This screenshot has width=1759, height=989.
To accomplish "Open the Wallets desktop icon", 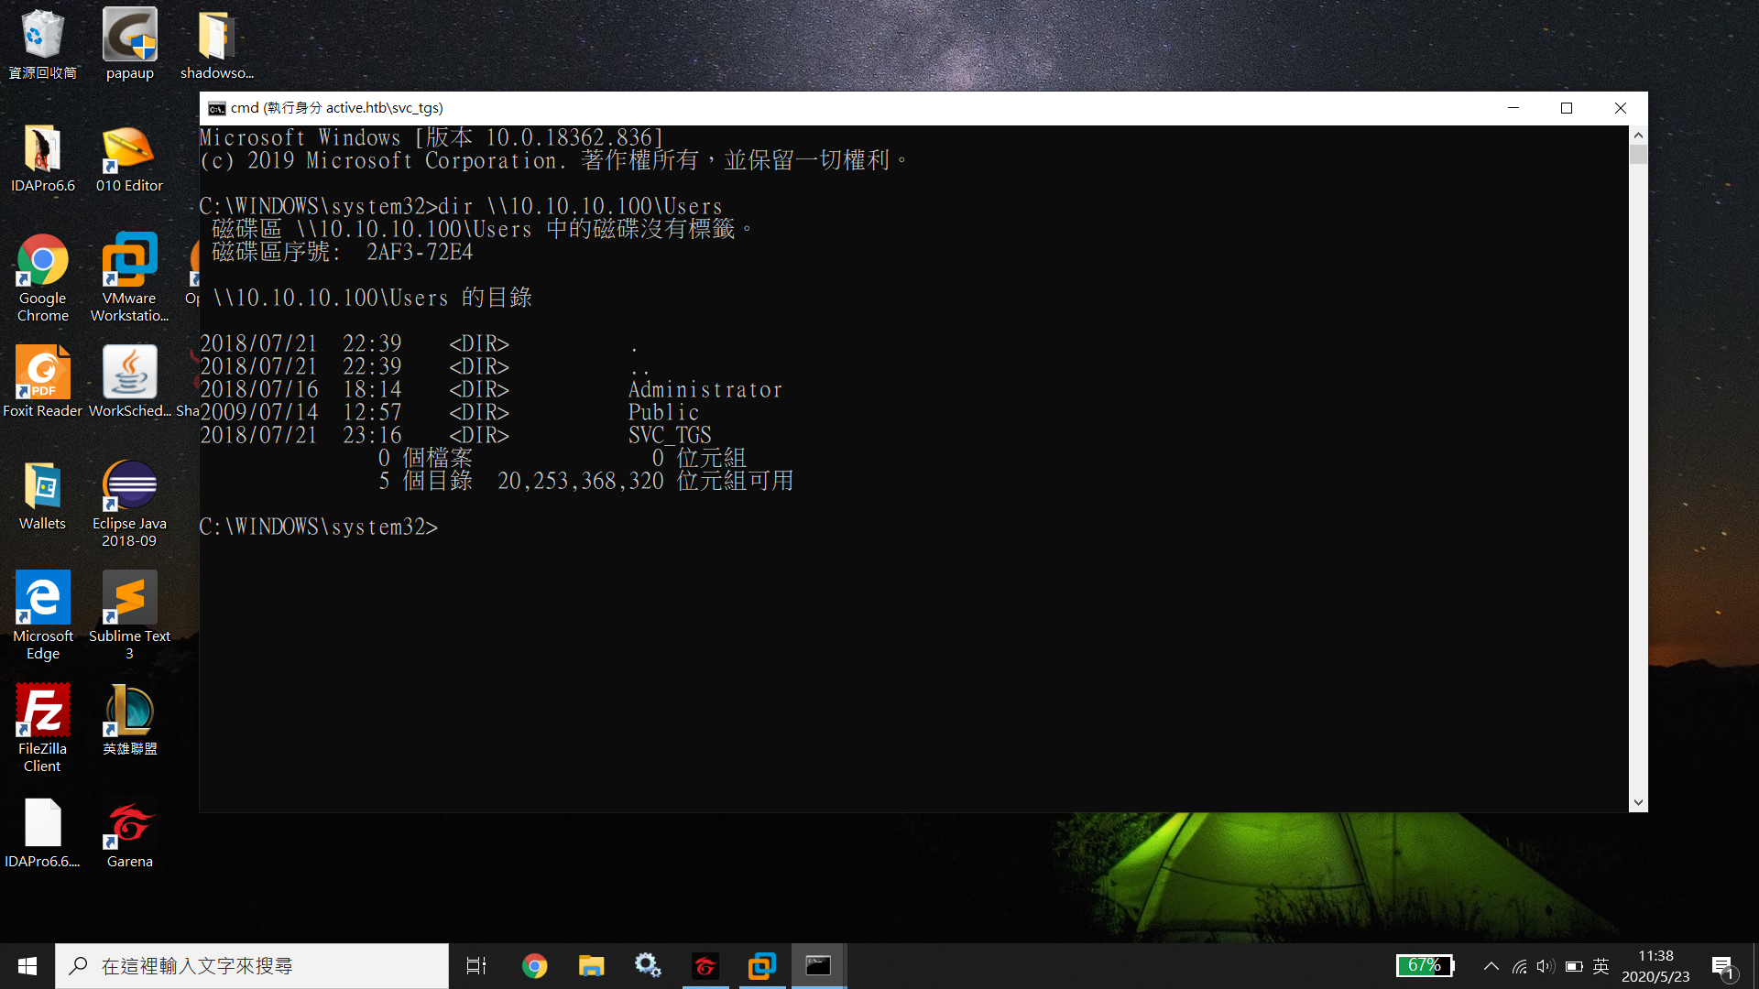I will coord(42,495).
